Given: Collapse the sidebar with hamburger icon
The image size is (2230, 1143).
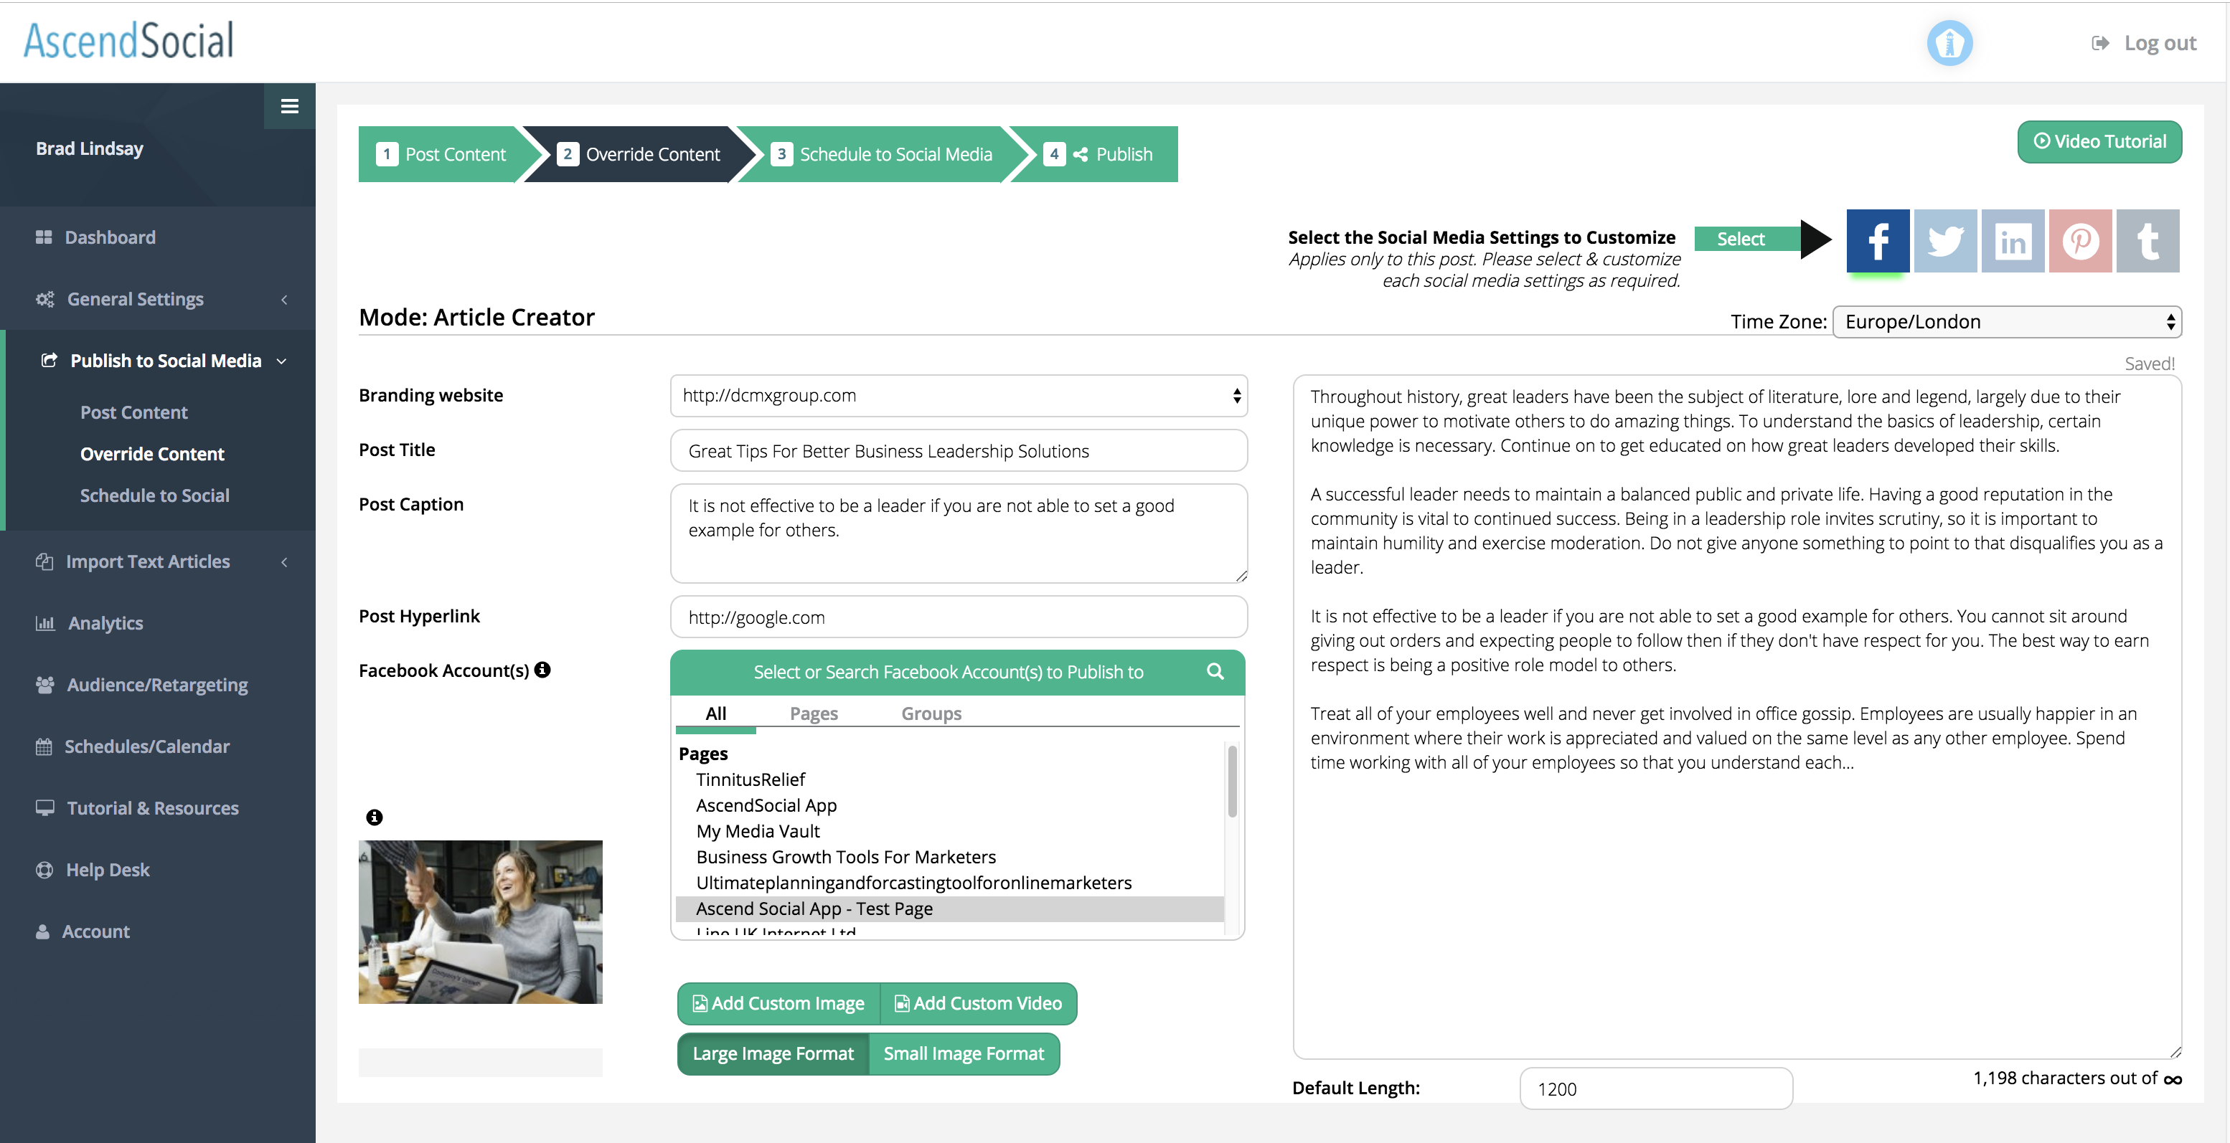Looking at the screenshot, I should (x=289, y=105).
